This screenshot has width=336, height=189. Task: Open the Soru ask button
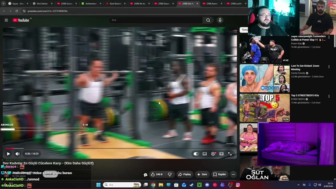click(x=202, y=174)
